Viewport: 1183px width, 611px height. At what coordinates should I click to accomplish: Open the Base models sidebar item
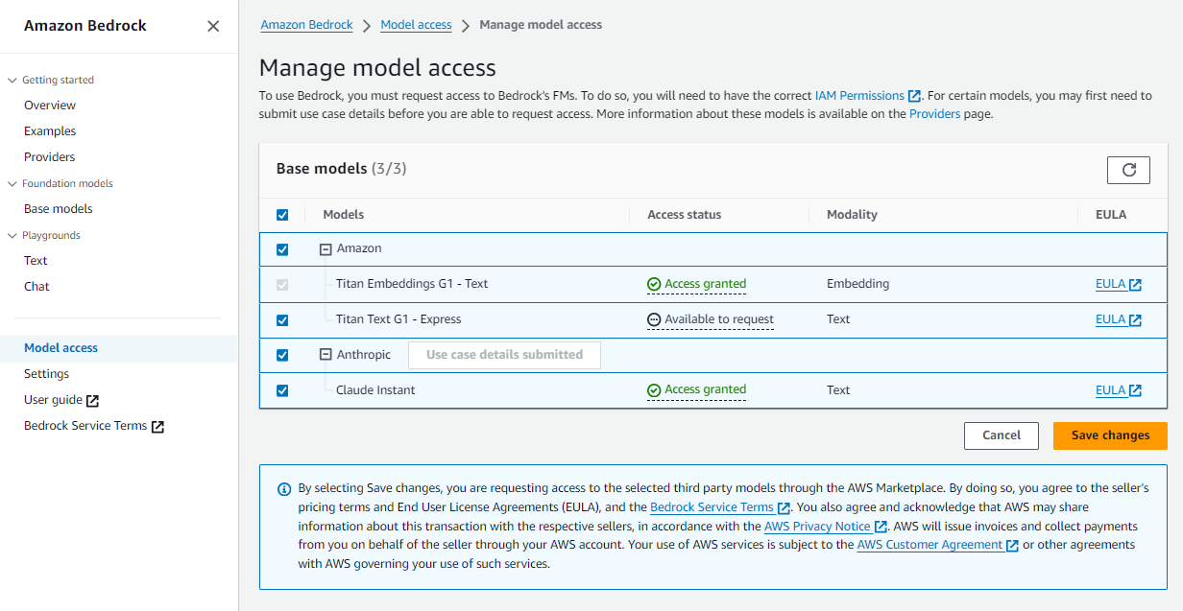[59, 209]
